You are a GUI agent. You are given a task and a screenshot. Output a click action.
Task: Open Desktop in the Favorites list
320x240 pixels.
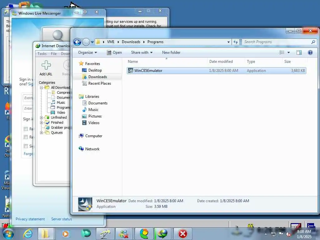[x=95, y=70]
